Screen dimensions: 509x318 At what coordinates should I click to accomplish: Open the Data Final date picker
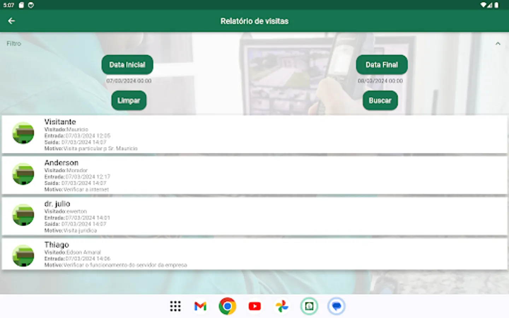click(382, 65)
